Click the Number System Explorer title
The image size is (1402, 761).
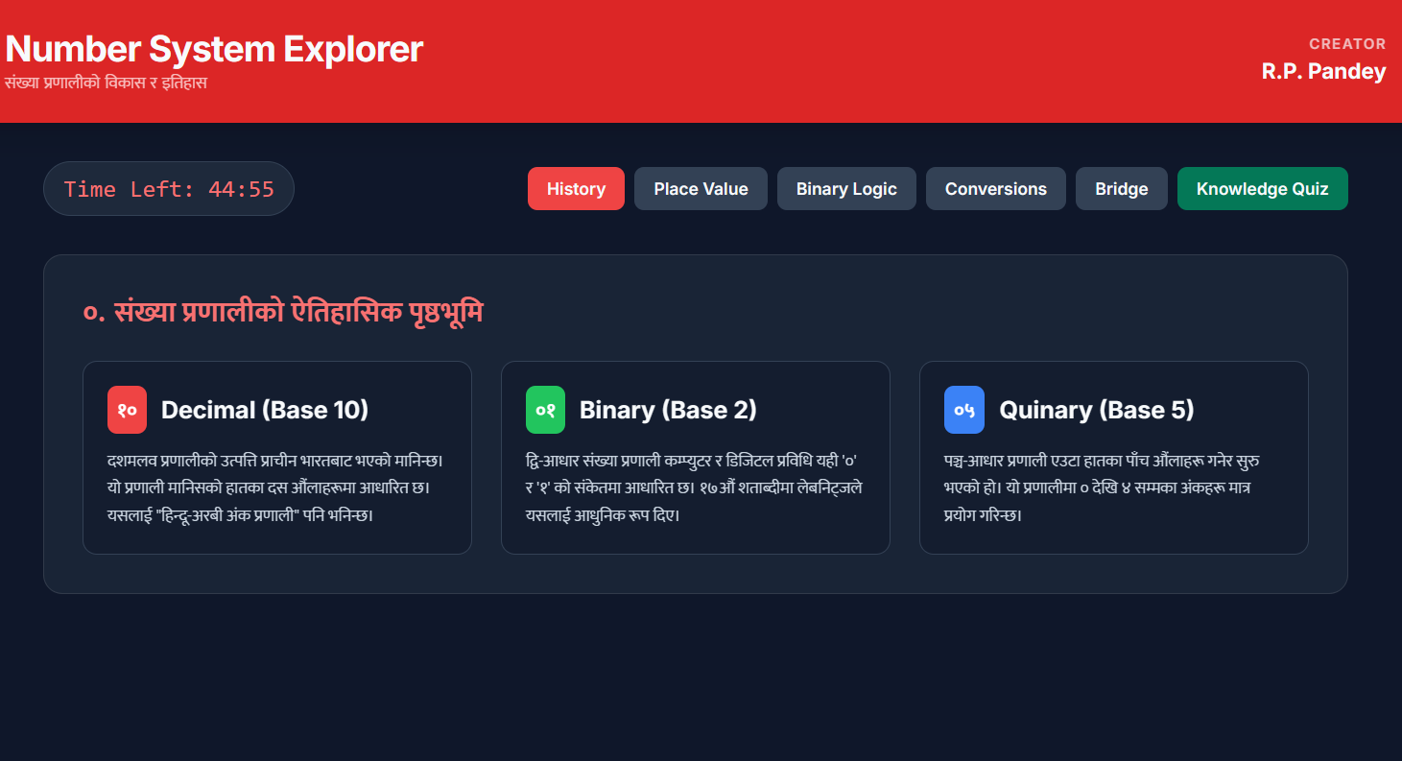214,49
